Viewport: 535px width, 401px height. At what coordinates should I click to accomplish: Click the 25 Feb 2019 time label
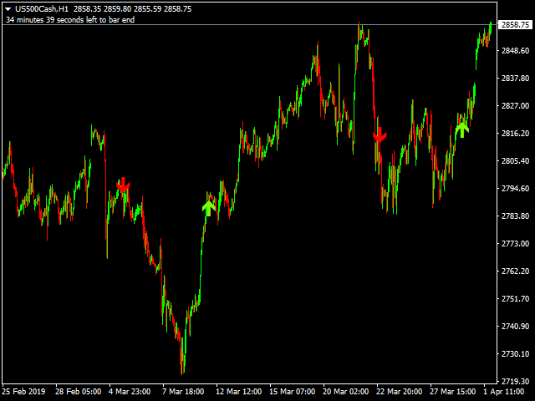point(23,392)
